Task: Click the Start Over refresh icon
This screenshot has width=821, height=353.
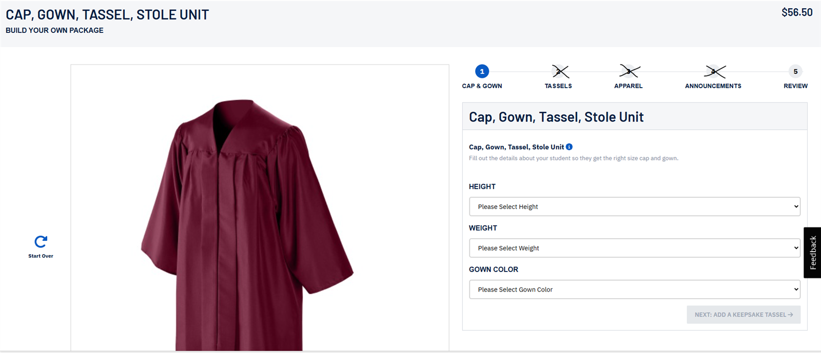Action: point(41,242)
